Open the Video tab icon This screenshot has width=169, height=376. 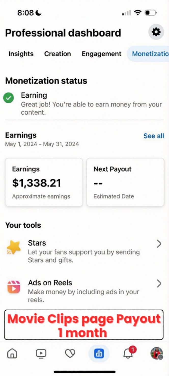41,354
